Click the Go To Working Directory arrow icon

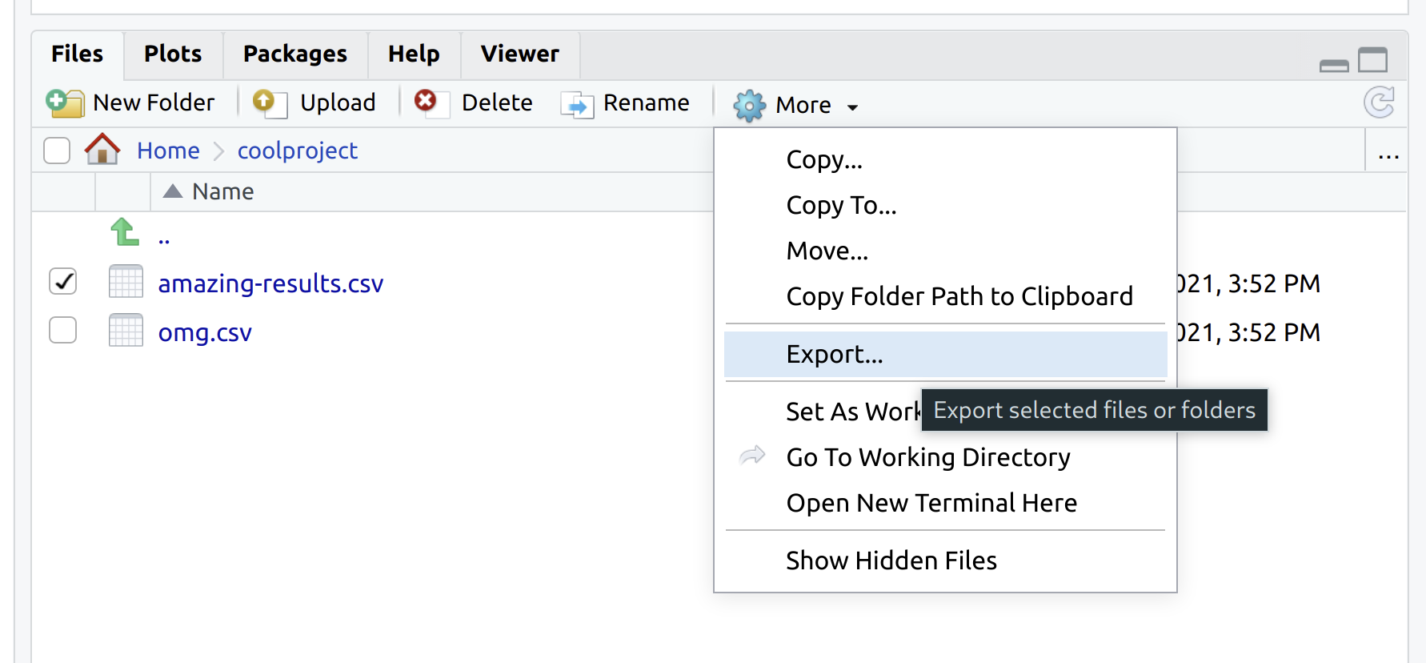752,456
